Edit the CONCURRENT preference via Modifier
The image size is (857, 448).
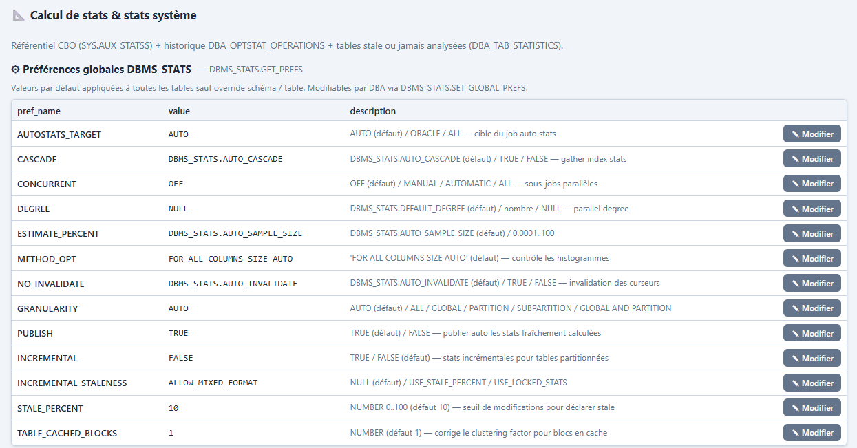[812, 184]
